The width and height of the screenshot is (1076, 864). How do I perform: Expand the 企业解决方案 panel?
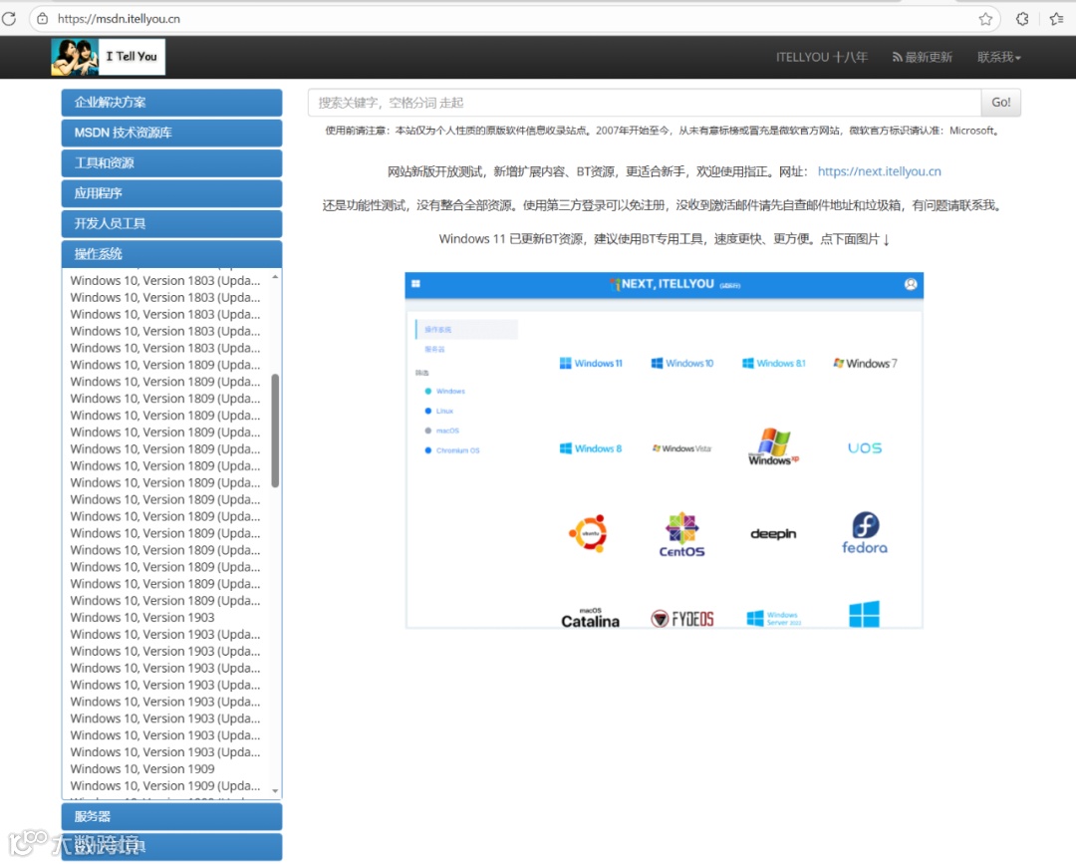click(171, 103)
